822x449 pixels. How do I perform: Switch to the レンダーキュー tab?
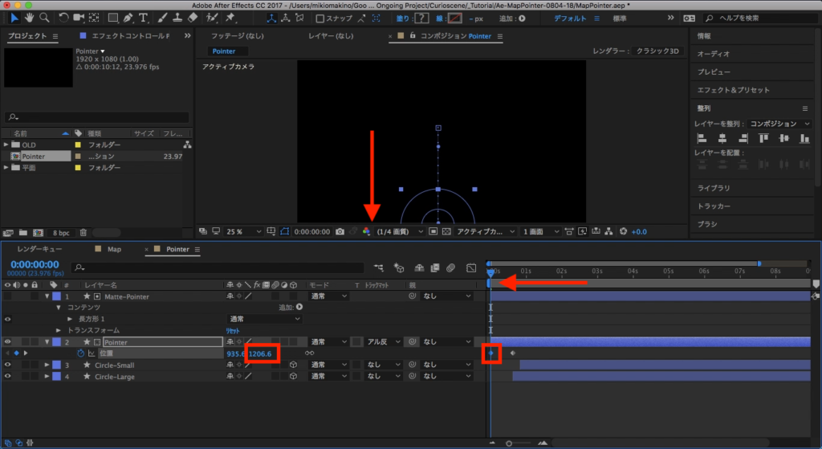pyautogui.click(x=39, y=249)
